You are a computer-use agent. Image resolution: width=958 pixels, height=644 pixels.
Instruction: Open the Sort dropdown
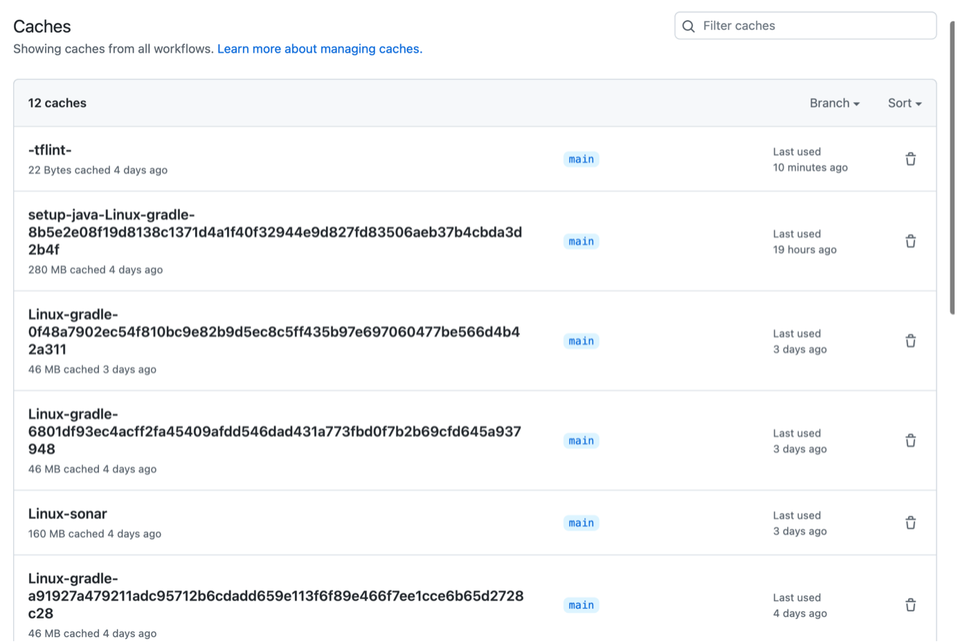905,103
